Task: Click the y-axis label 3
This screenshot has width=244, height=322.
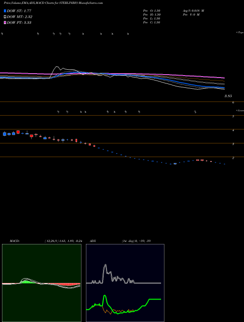Action: (x=233, y=144)
